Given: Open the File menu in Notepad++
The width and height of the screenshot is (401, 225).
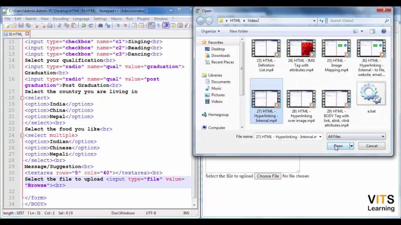Looking at the screenshot, I should [8, 19].
